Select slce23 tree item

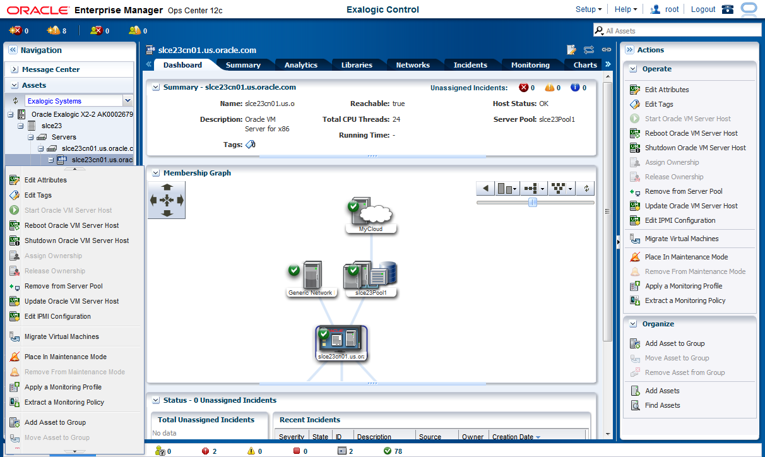coord(52,126)
